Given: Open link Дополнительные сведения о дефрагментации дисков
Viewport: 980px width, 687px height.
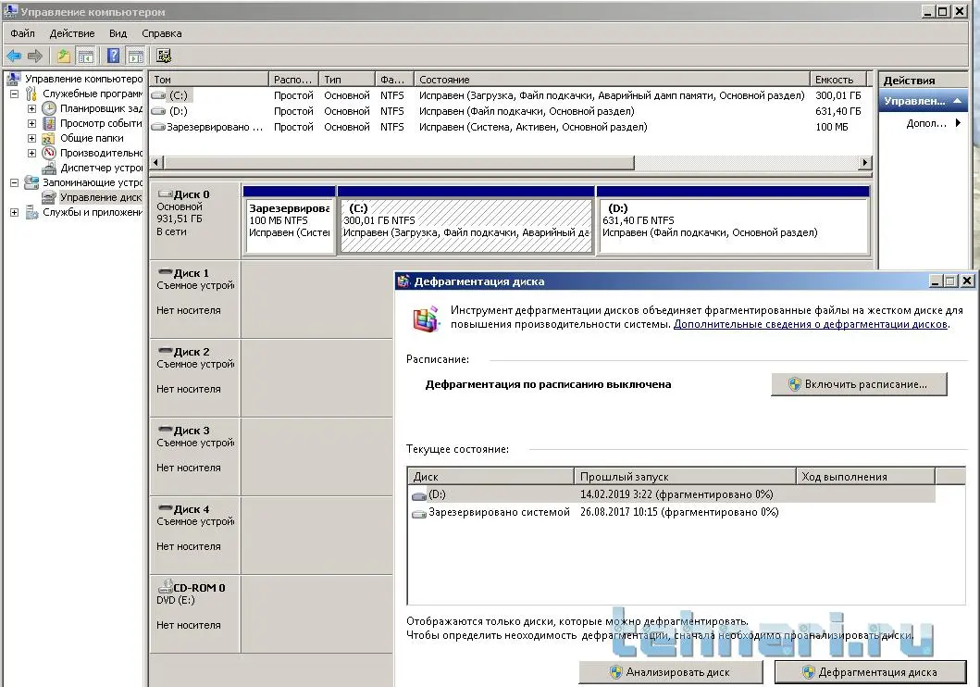Looking at the screenshot, I should pos(811,324).
